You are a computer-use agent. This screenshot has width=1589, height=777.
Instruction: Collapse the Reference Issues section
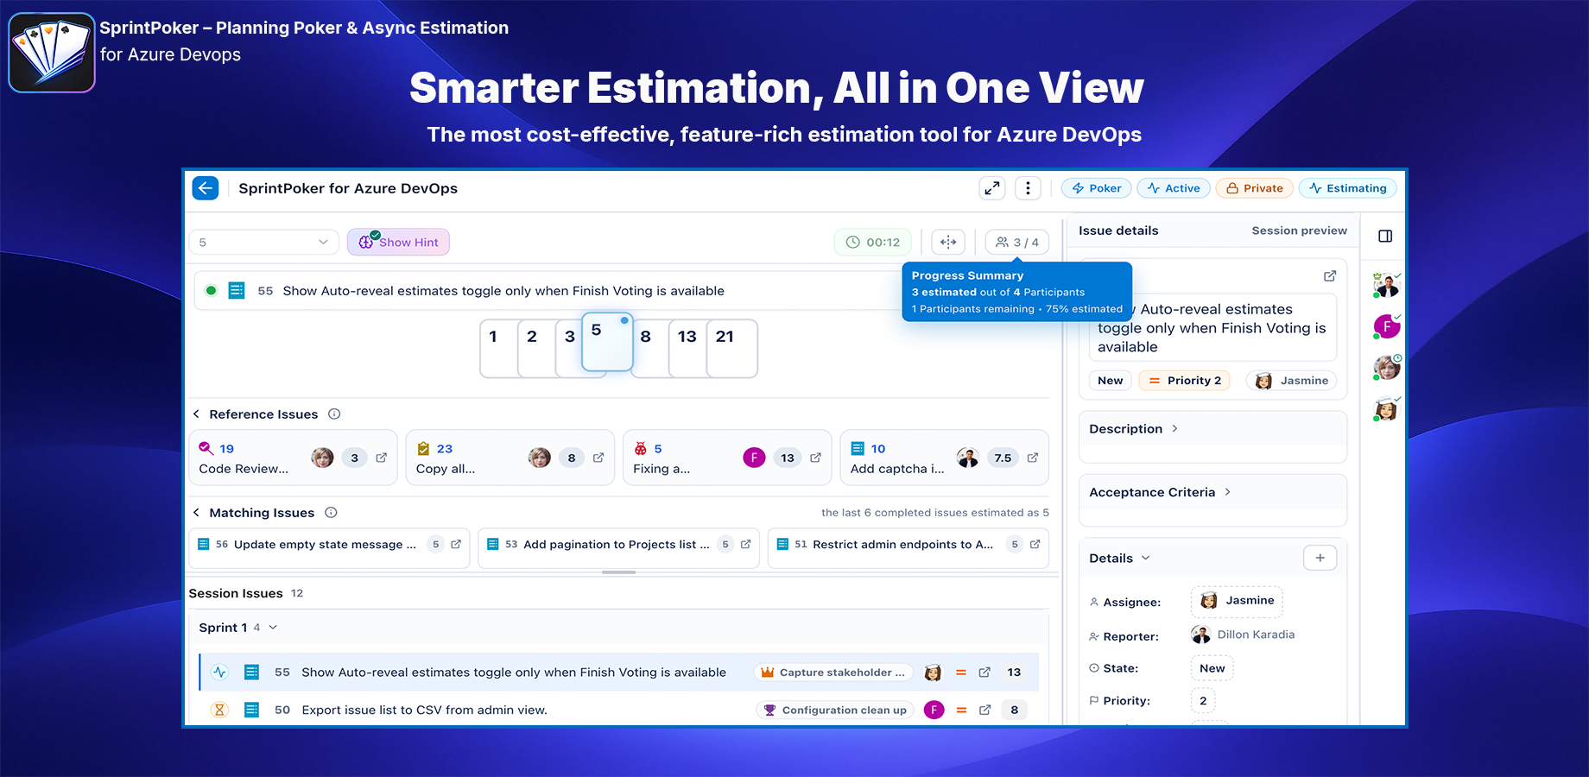point(196,414)
